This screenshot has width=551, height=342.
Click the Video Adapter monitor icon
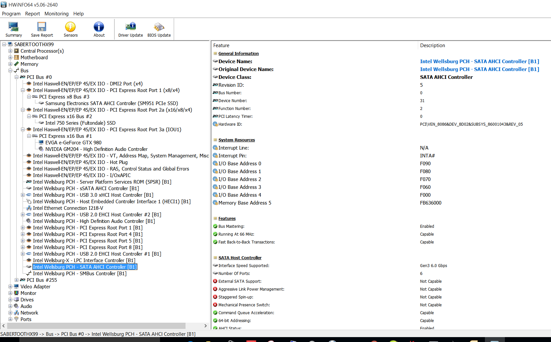pos(16,286)
